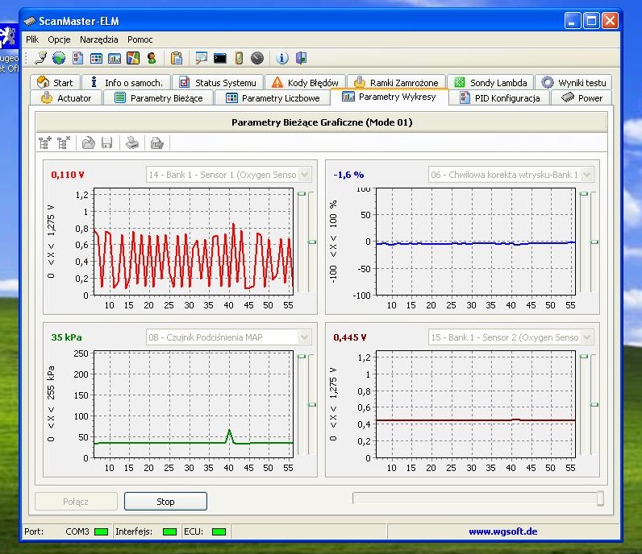Open the Chwilowa korekta wtrysku PID dropdown

tap(586, 175)
